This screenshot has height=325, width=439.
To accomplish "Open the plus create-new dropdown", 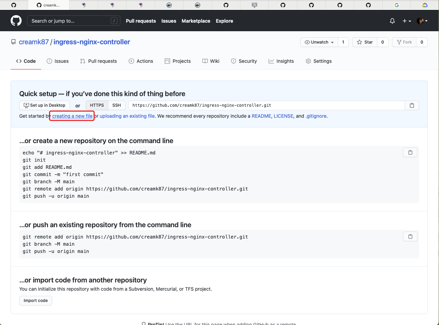I will (x=407, y=21).
